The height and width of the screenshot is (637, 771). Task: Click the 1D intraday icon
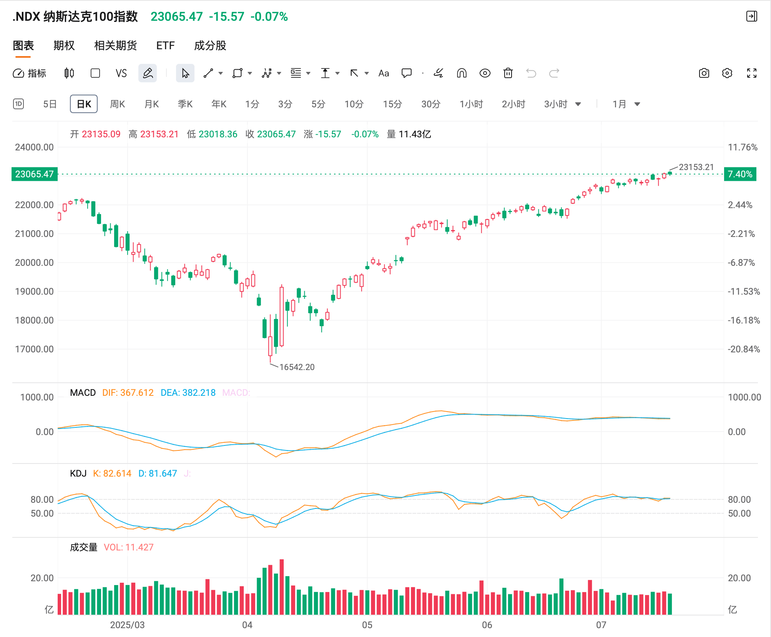tap(18, 104)
